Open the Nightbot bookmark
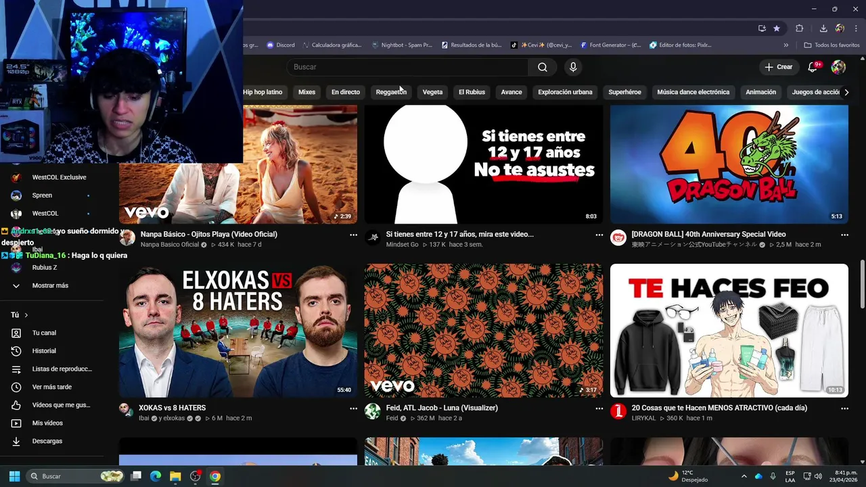The width and height of the screenshot is (866, 487). pos(402,45)
